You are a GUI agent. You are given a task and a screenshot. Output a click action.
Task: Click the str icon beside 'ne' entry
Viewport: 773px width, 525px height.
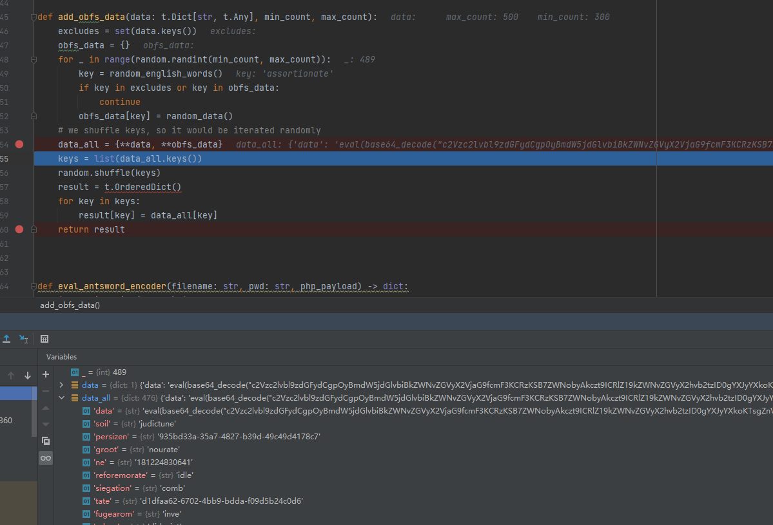tap(86, 463)
